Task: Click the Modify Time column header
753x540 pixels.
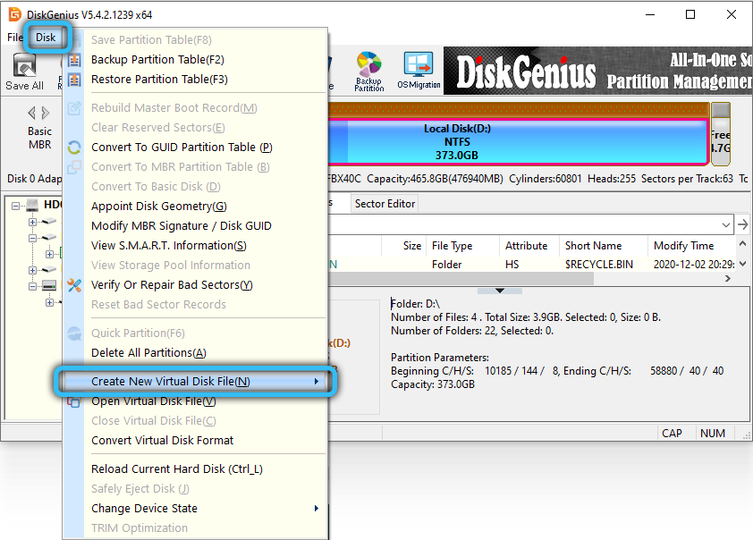Action: 683,246
